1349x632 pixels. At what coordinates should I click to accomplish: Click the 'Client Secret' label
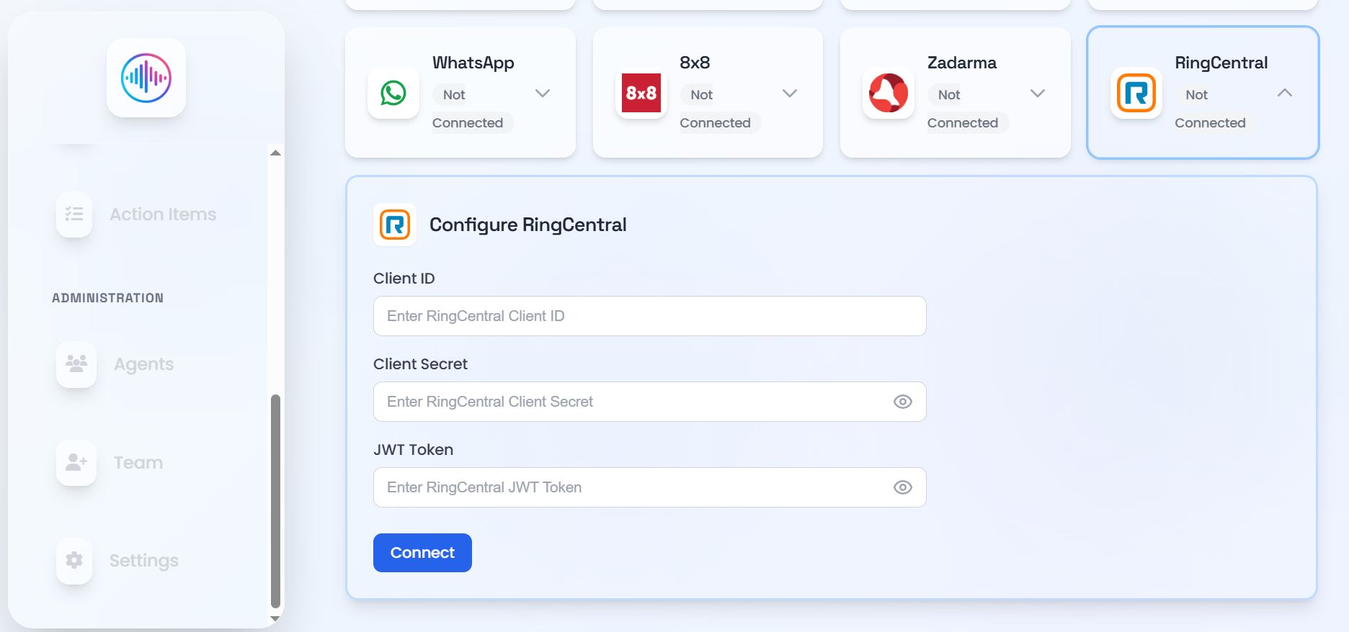[420, 364]
